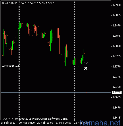Click the 1.5720 price scale label
The height and width of the screenshot is (126, 123).
click(117, 87)
